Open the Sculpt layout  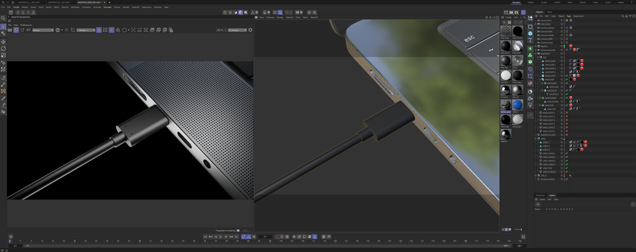(x=544, y=3)
